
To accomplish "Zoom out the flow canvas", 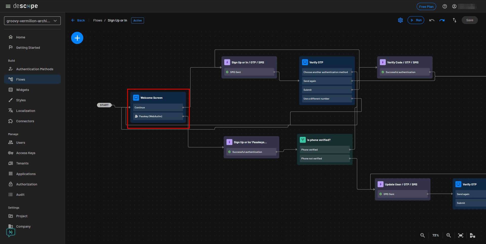I will (x=422, y=235).
